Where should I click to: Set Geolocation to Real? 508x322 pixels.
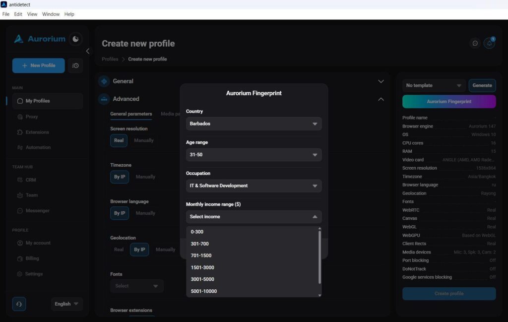click(x=119, y=250)
